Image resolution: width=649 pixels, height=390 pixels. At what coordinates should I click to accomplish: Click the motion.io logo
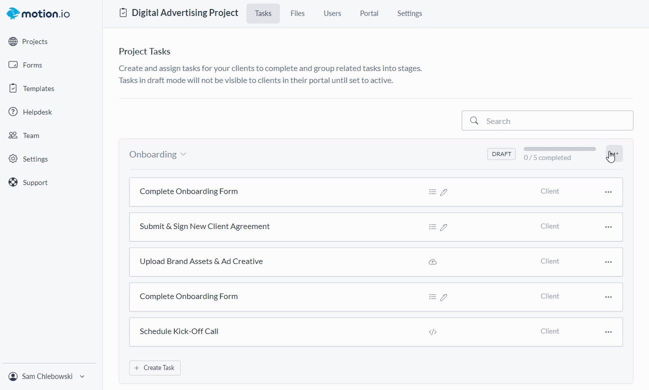coord(38,13)
